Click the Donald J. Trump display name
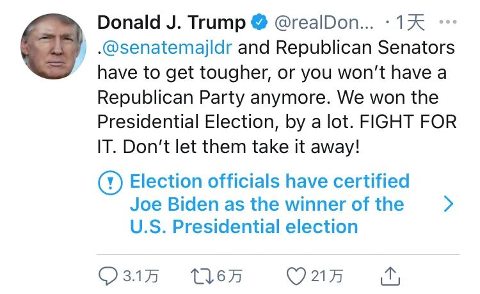 [x=171, y=23]
